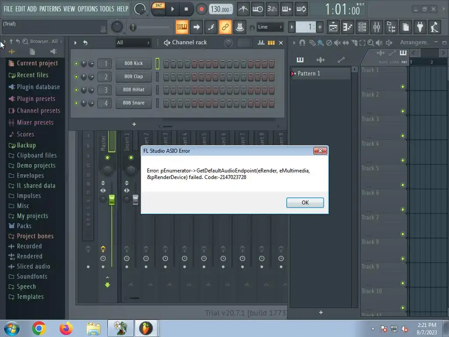Open the pattern selector arrow menu
449x337 pixels.
click(x=292, y=27)
